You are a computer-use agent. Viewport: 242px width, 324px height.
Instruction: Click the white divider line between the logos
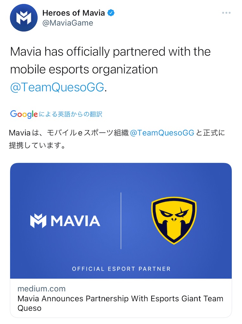pos(121,221)
